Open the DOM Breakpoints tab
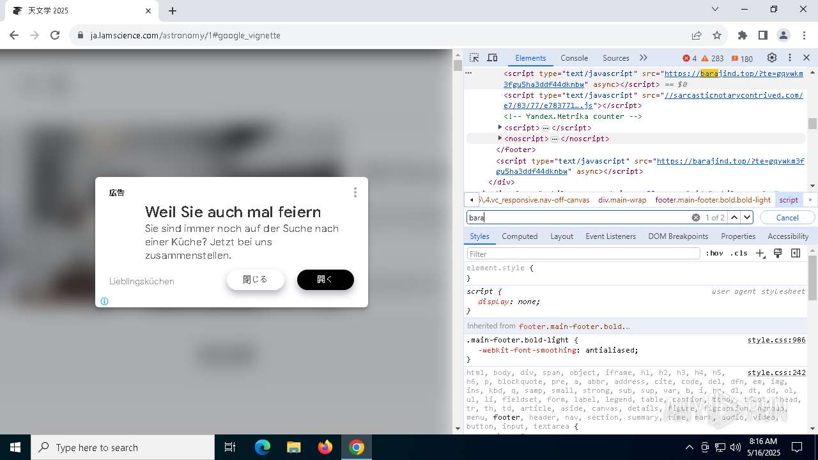The height and width of the screenshot is (460, 818). (x=678, y=236)
